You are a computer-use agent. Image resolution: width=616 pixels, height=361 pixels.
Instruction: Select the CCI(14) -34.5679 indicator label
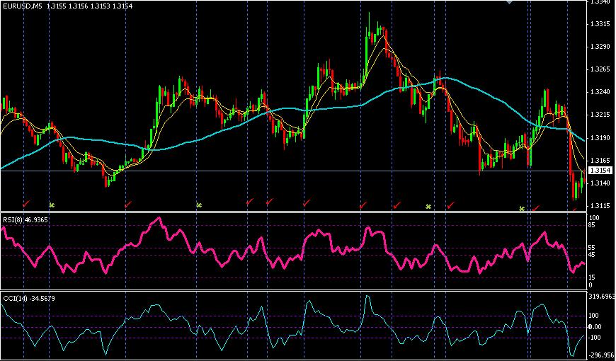tap(29, 299)
